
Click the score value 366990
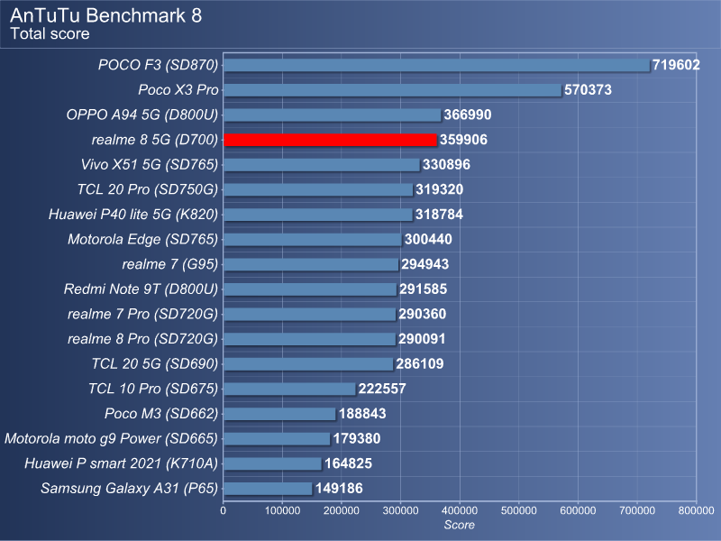point(468,115)
